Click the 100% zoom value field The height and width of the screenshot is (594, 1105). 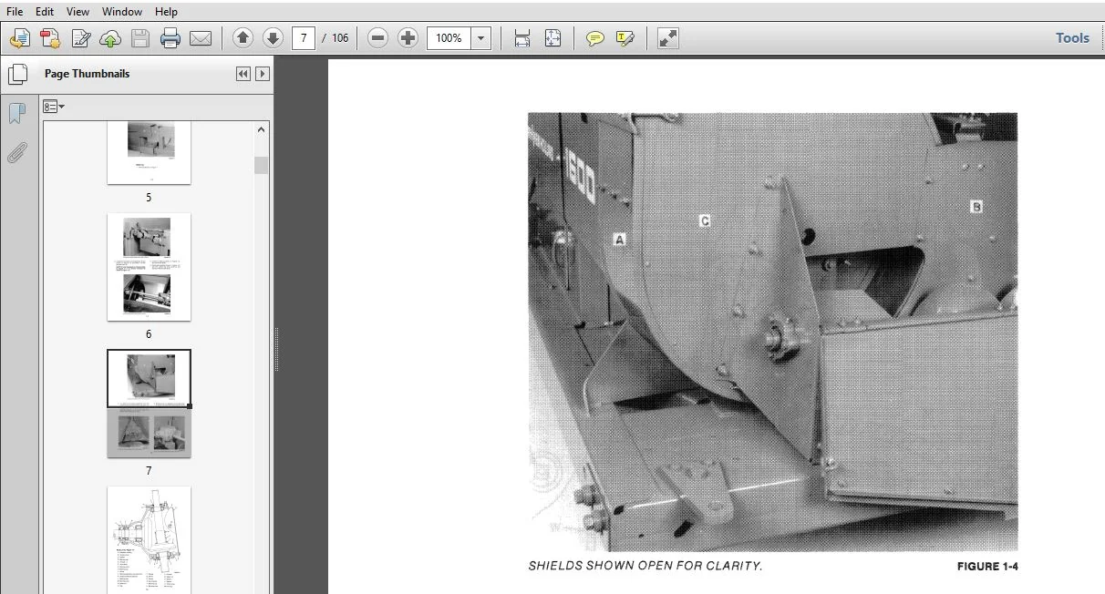449,38
